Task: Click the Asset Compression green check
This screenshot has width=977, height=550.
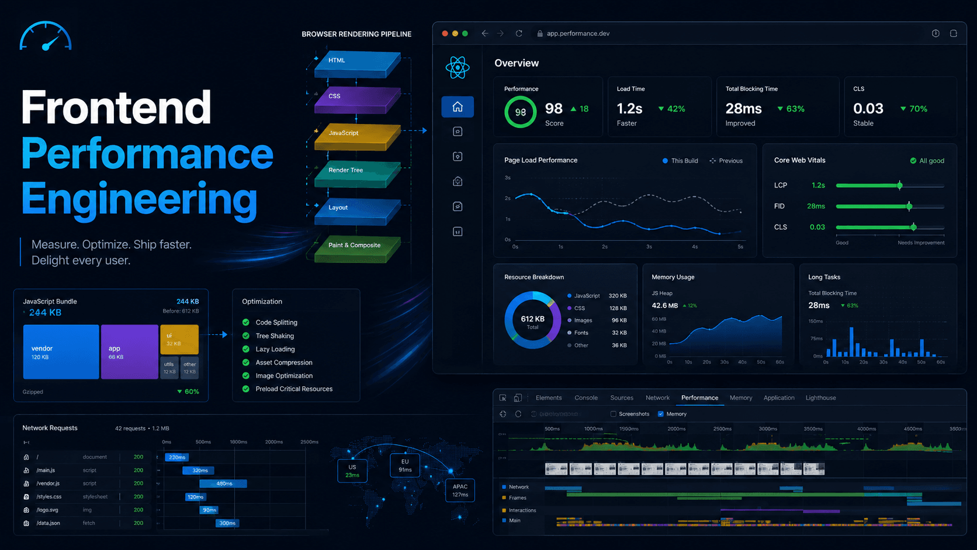Action: pos(246,362)
